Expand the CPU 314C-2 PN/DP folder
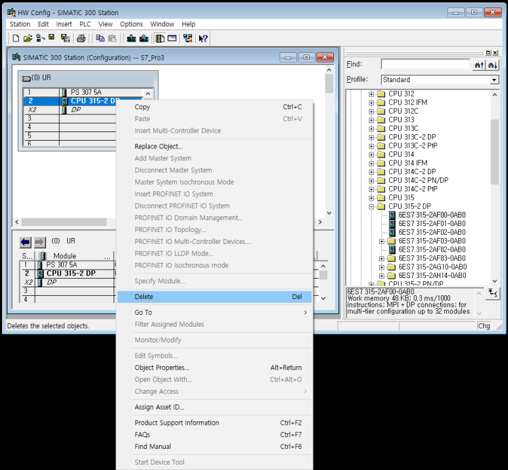The width and height of the screenshot is (508, 470). (371, 181)
